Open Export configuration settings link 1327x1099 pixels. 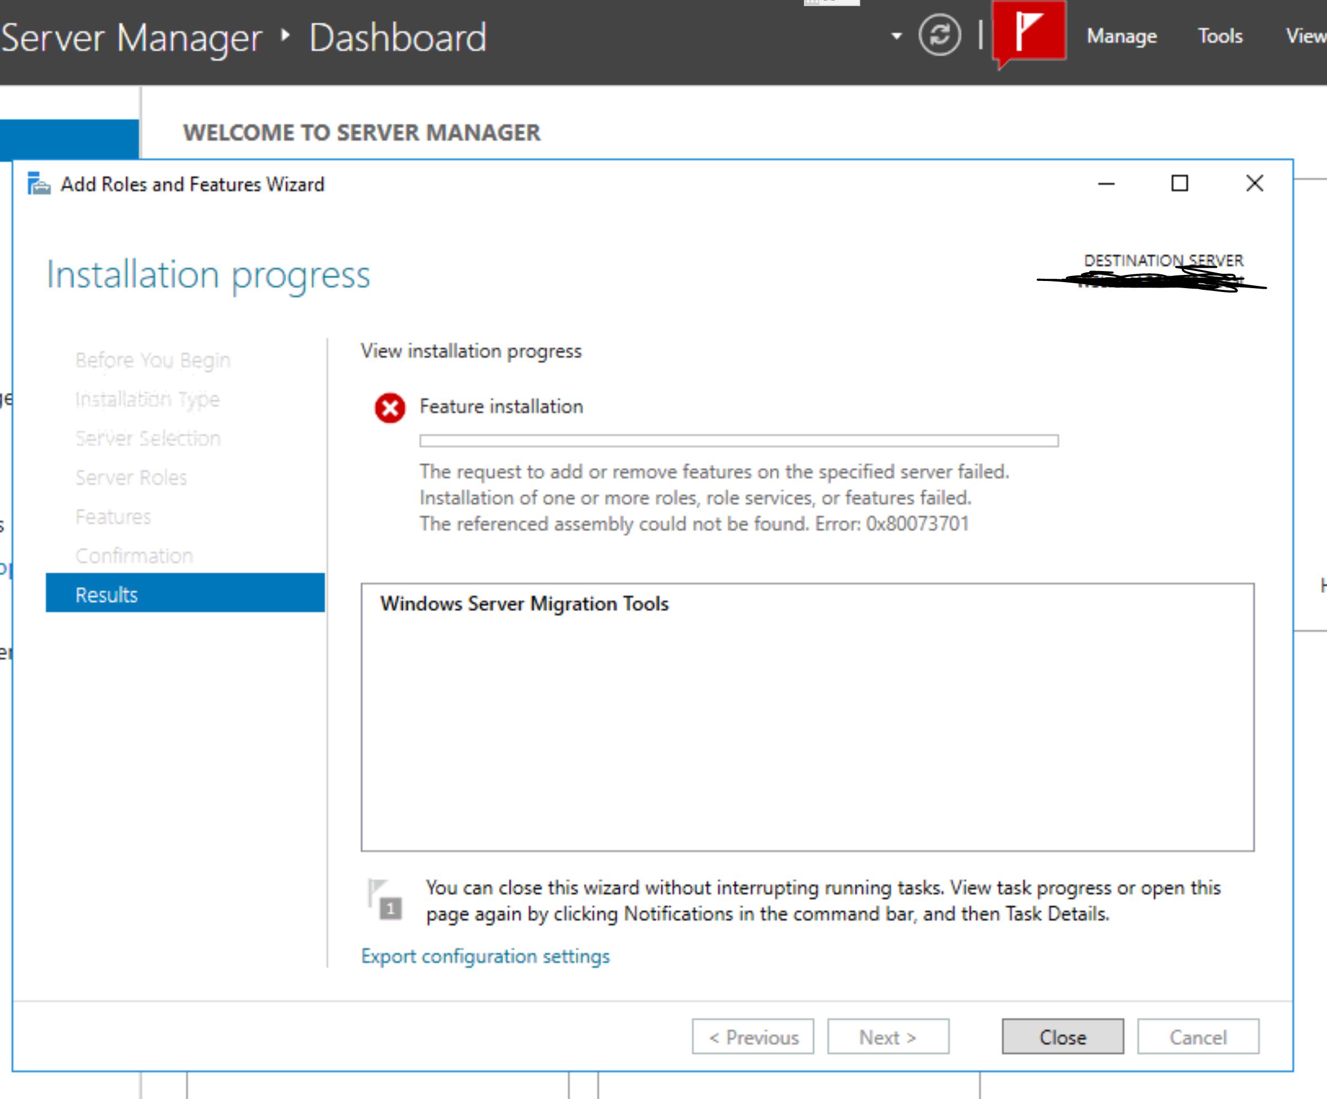click(x=486, y=957)
